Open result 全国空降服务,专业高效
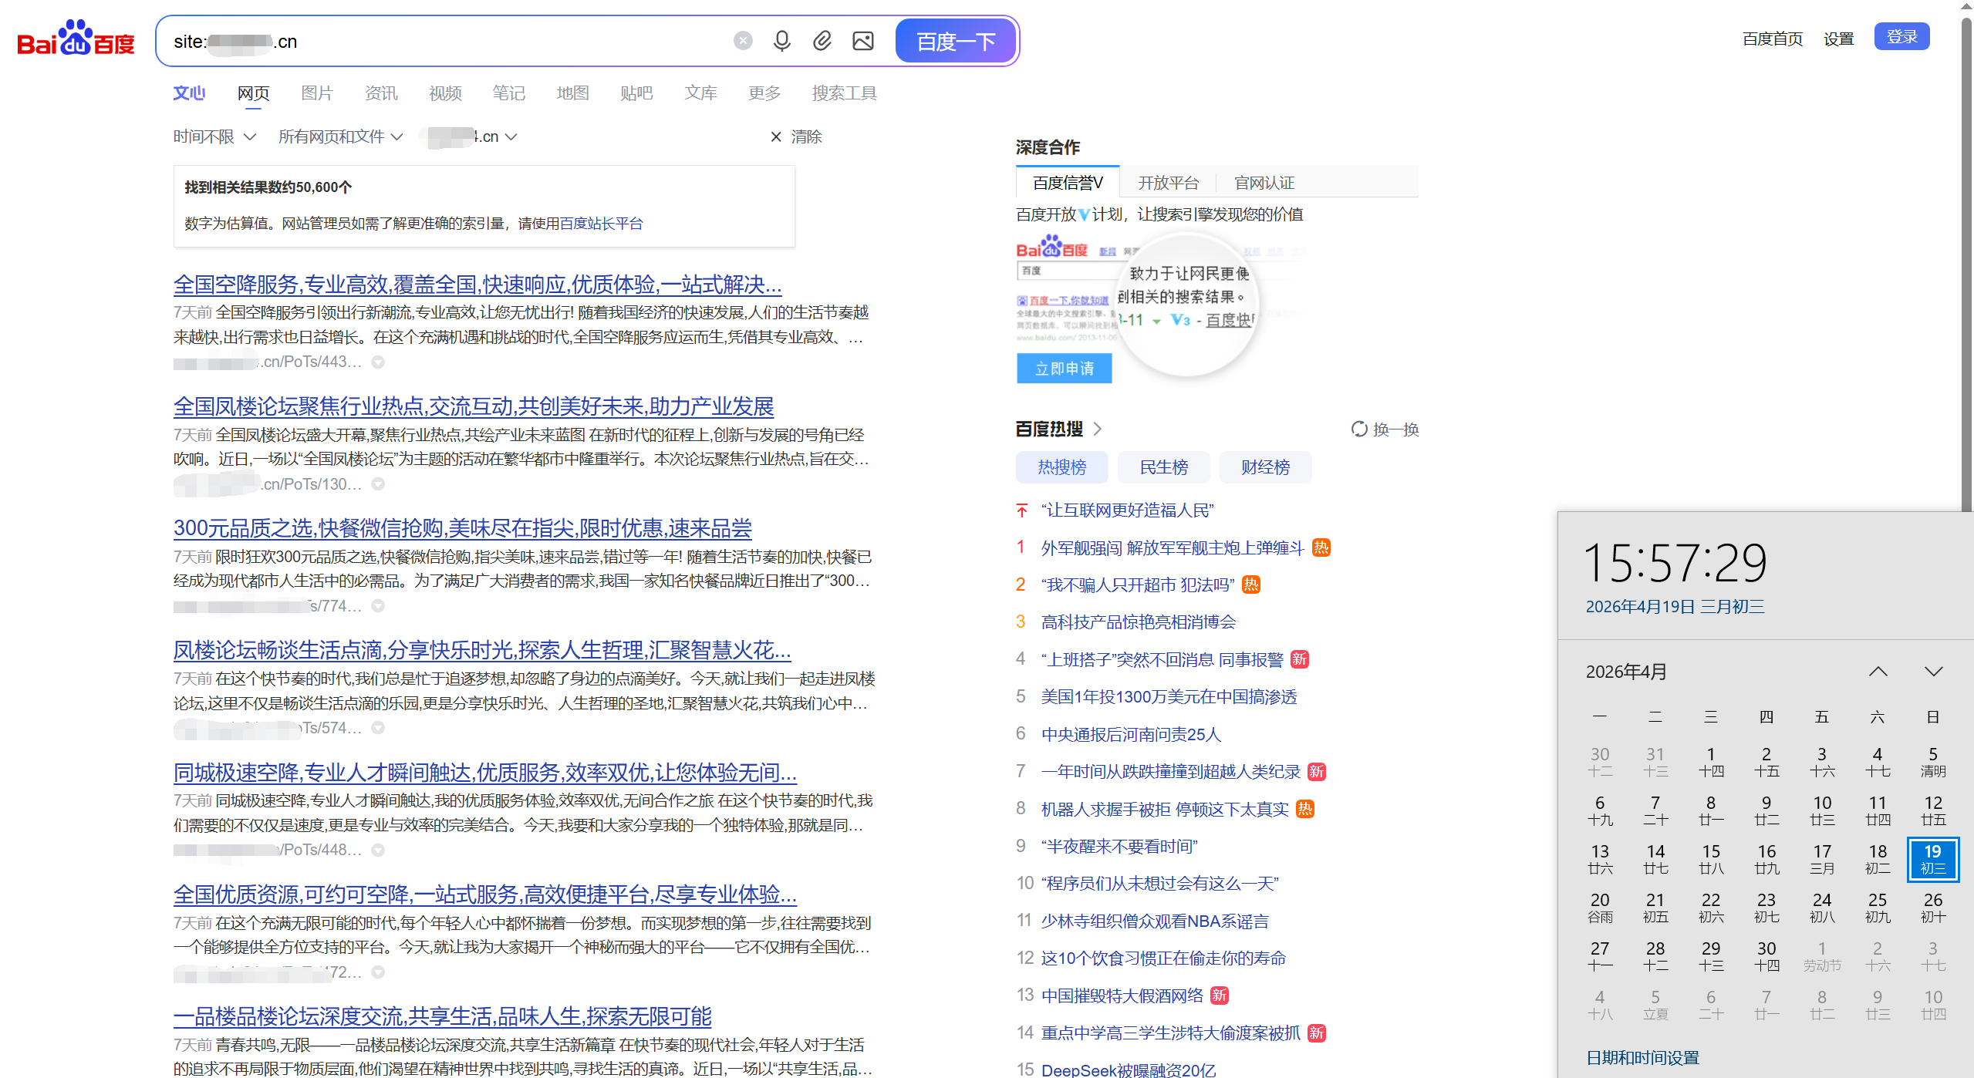 point(477,285)
